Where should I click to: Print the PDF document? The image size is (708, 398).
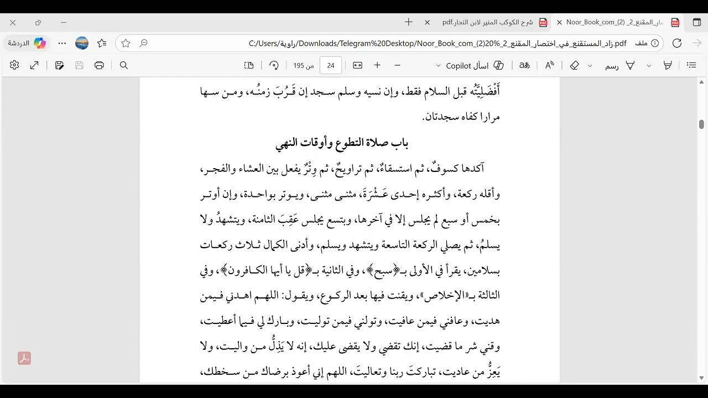(x=99, y=65)
